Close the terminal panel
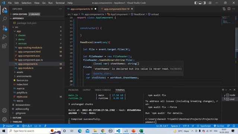This screenshot has width=238, height=134. coord(234,90)
